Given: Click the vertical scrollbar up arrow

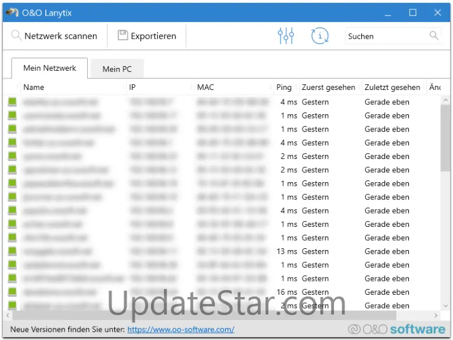Looking at the screenshot, I should (445, 100).
